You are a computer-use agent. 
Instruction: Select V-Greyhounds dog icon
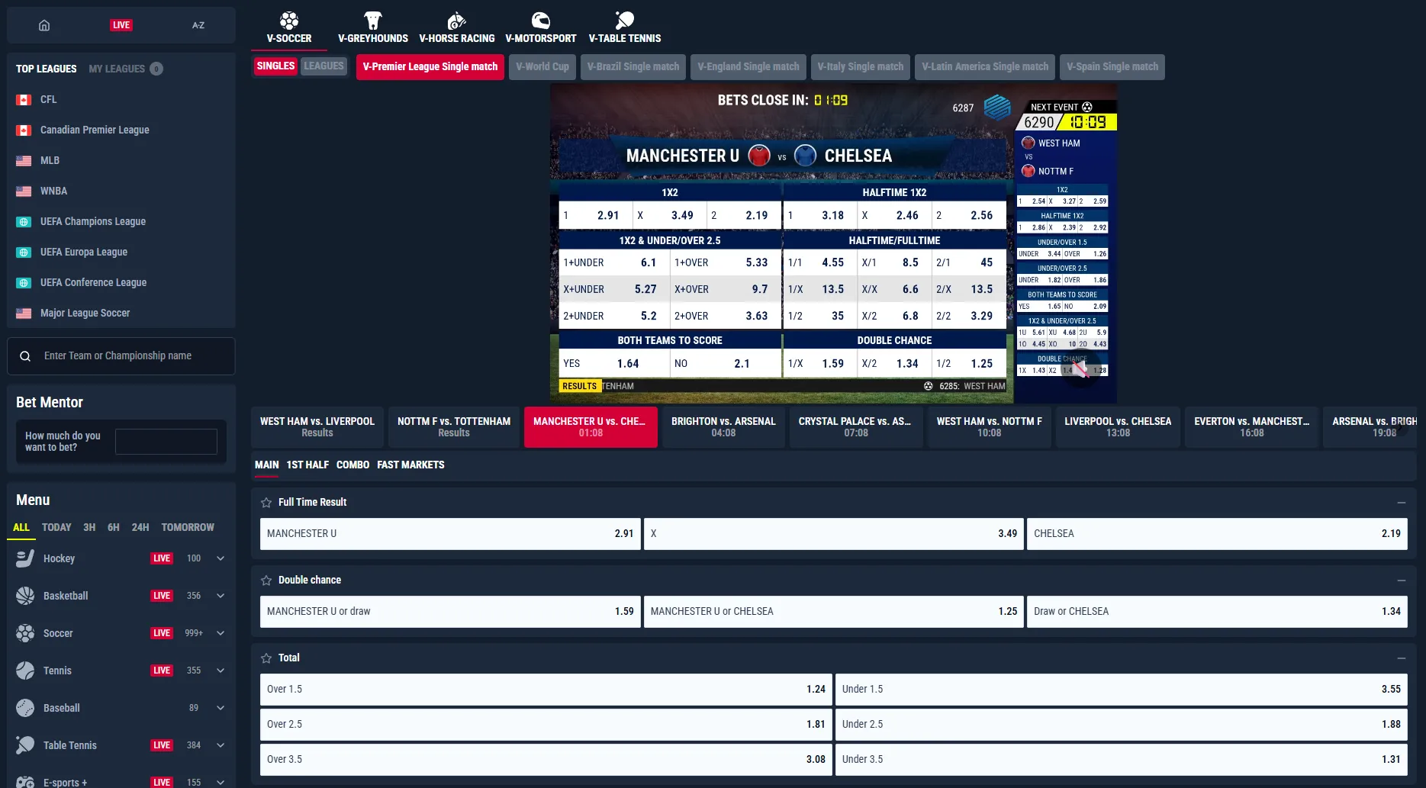click(x=372, y=20)
